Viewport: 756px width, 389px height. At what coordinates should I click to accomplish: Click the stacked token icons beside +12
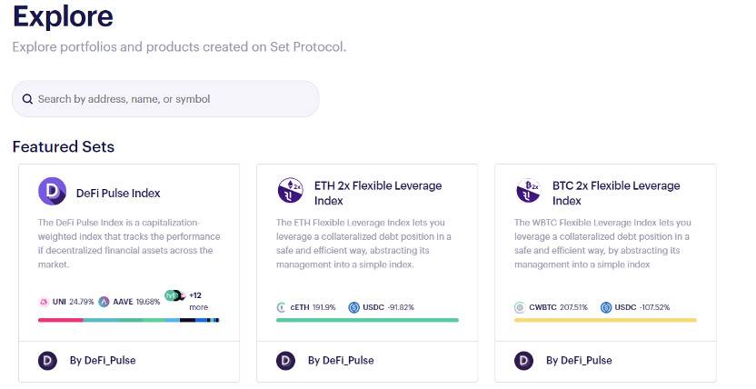coord(175,295)
